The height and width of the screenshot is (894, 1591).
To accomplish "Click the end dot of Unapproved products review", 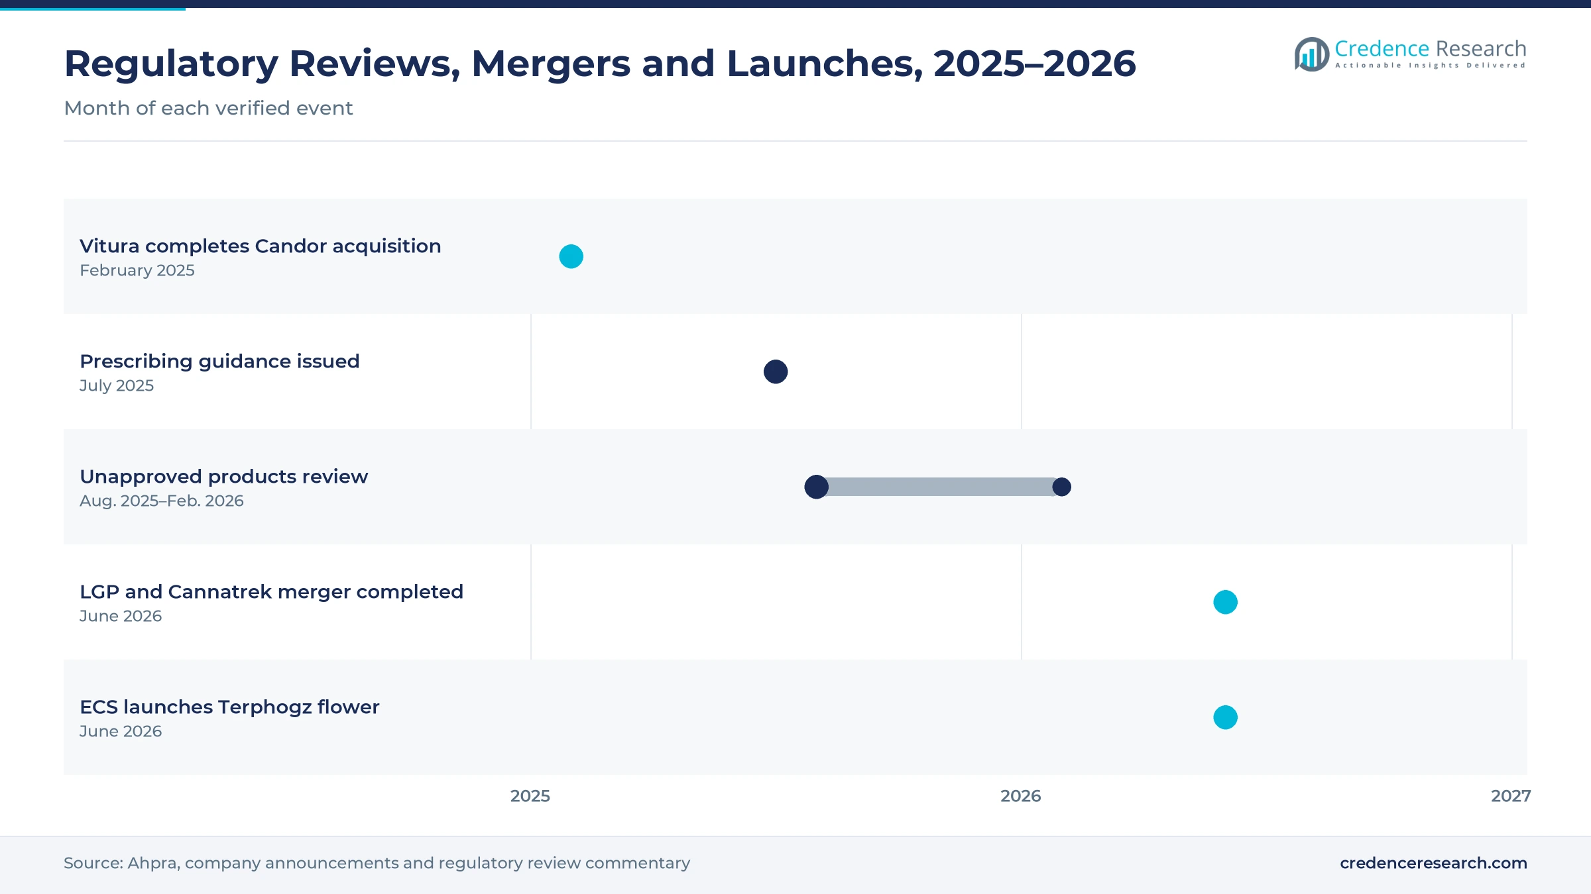I will point(1061,487).
